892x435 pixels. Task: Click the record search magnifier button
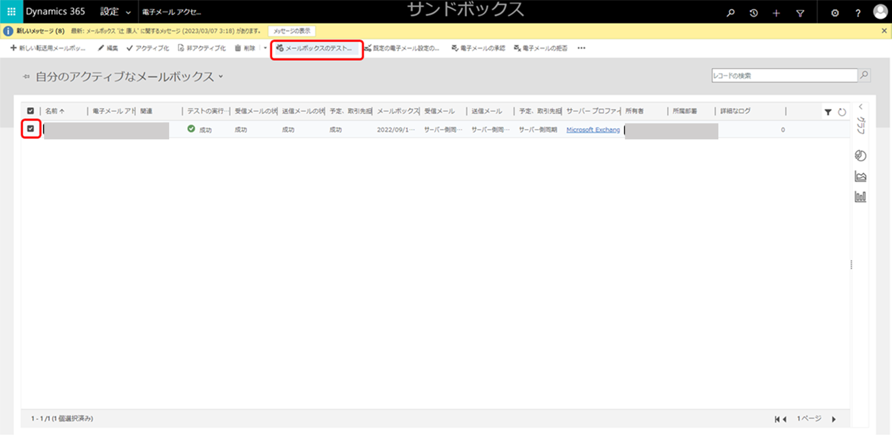click(x=864, y=75)
